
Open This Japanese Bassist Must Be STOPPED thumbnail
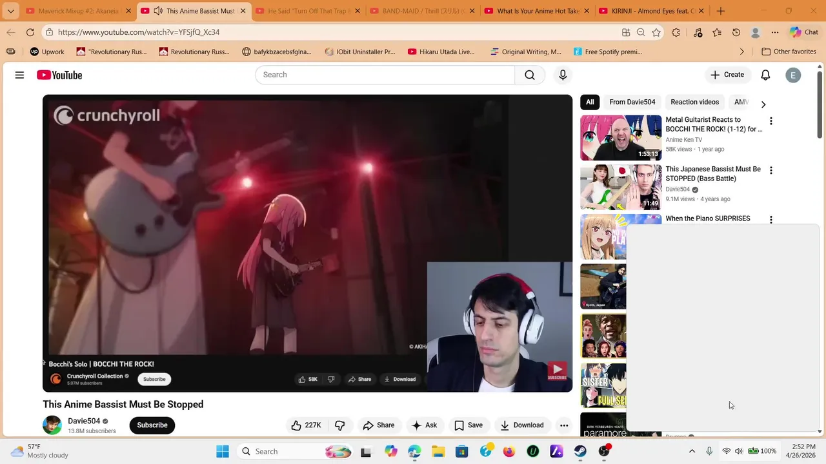[621, 188]
